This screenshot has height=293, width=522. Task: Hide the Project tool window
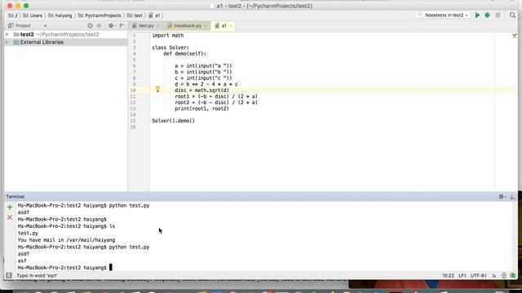click(122, 25)
